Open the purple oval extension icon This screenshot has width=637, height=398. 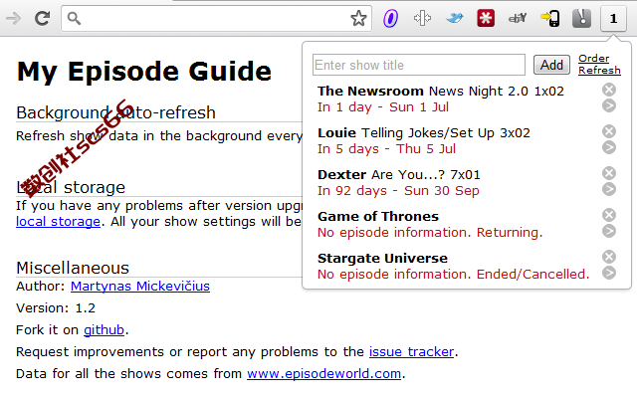tap(390, 19)
